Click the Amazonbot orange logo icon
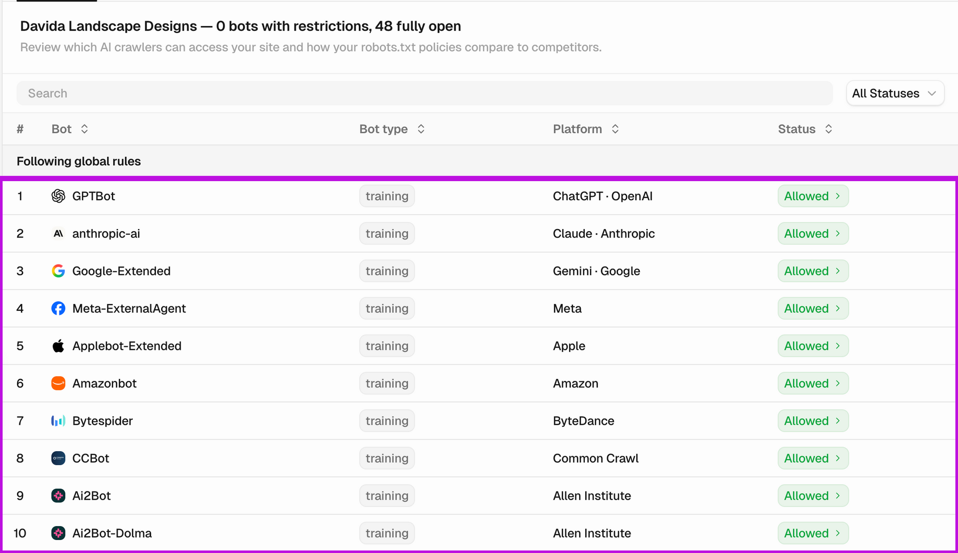958x553 pixels. coord(58,383)
